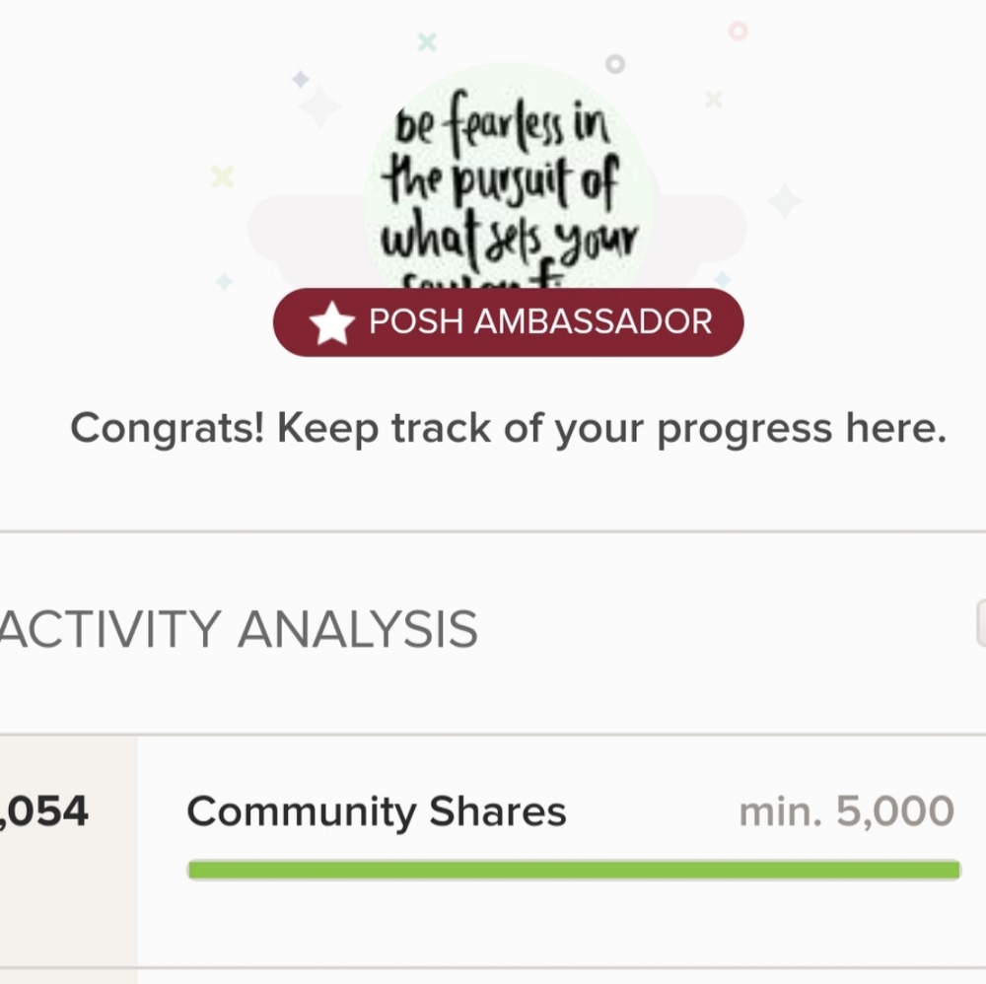Click the white star icon in the badge
This screenshot has width=986, height=984.
(331, 323)
